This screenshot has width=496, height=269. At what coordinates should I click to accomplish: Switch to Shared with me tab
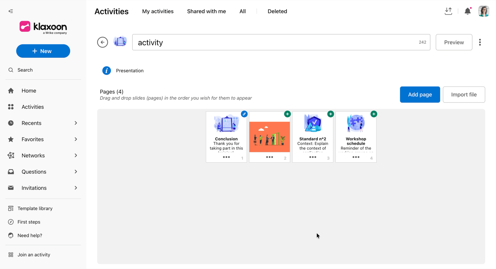pos(206,11)
